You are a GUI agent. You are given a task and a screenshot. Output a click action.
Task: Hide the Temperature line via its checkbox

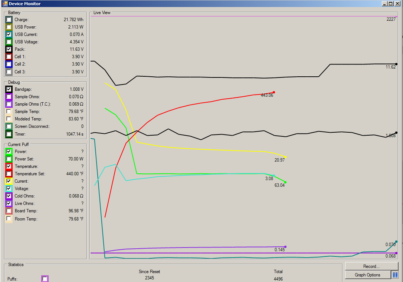click(x=9, y=166)
